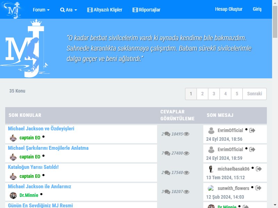Go to page 3 of topics
Image resolution: width=278 pixels, height=208 pixels.
tap(214, 94)
